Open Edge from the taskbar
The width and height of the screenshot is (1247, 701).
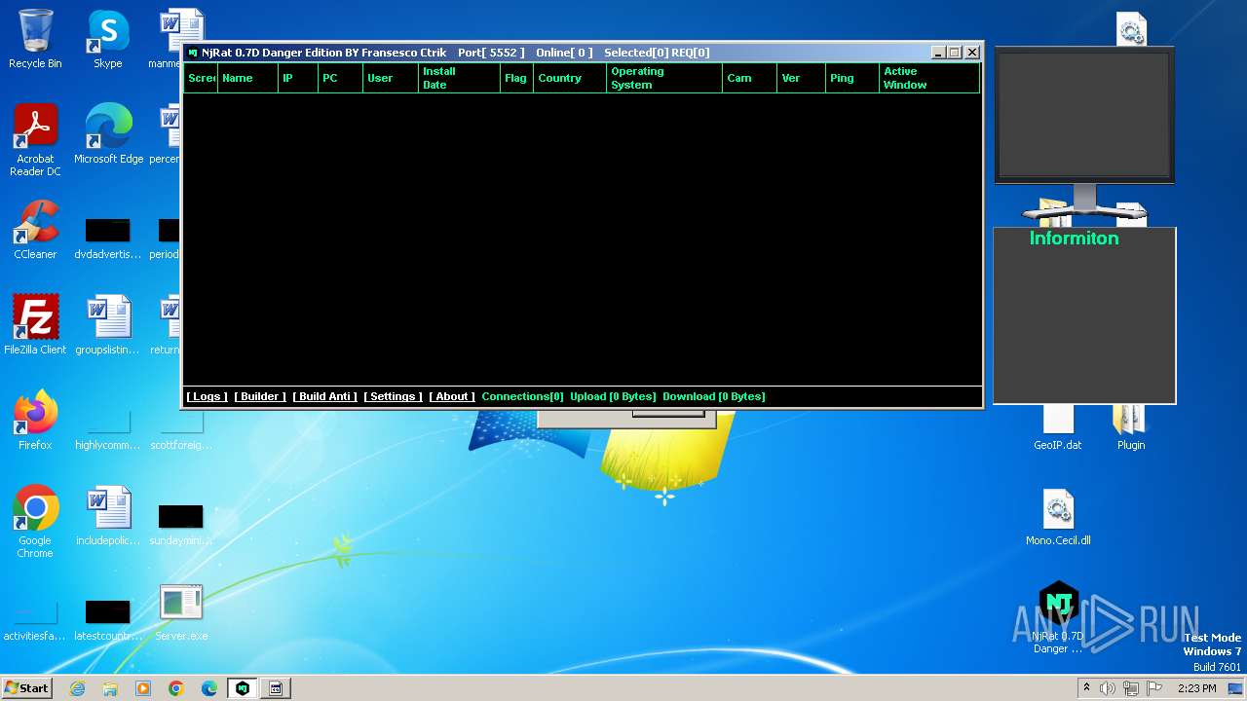click(209, 688)
